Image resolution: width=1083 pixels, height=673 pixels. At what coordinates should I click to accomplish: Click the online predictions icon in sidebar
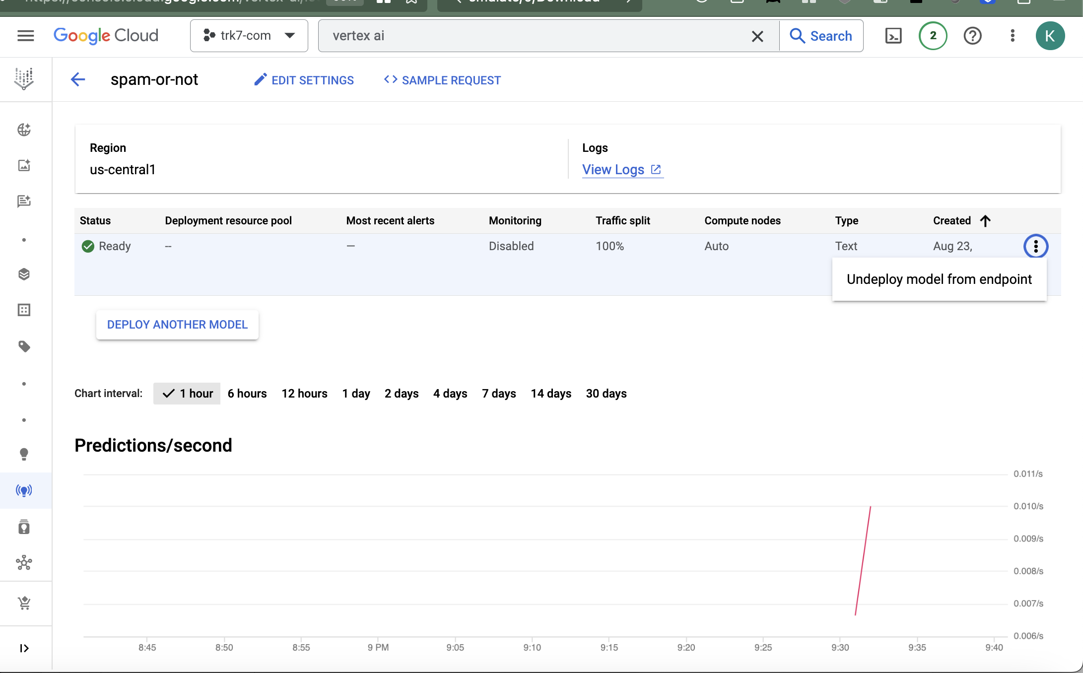pos(24,490)
